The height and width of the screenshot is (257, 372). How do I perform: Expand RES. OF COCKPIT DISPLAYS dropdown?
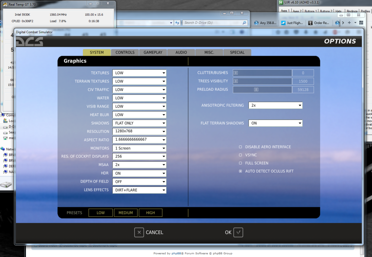(139, 156)
